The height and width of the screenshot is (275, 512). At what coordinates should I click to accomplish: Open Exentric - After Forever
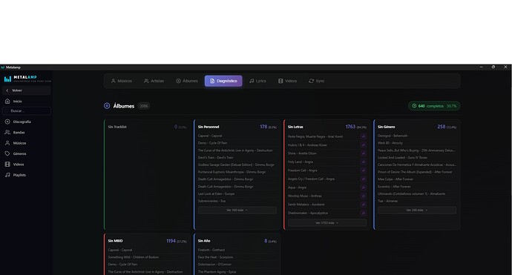pos(394,187)
